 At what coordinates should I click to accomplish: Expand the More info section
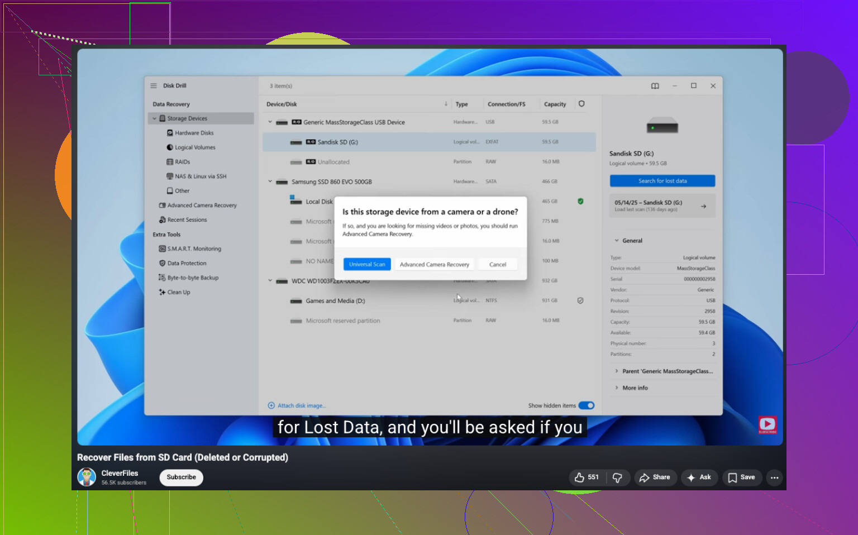pyautogui.click(x=617, y=388)
